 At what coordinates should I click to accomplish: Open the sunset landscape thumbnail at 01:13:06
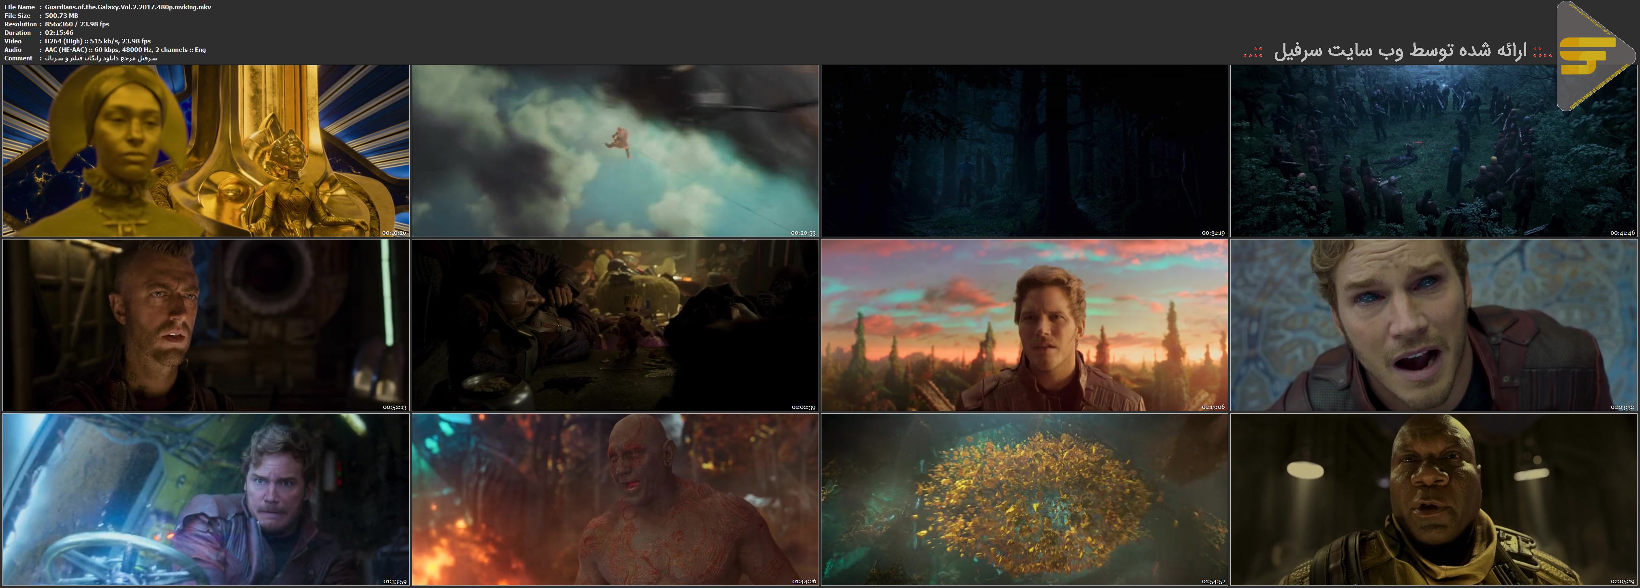(1024, 325)
